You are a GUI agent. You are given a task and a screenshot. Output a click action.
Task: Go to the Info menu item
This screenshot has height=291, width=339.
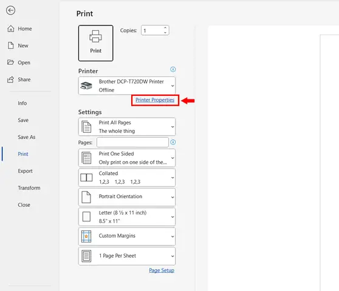pyautogui.click(x=22, y=103)
